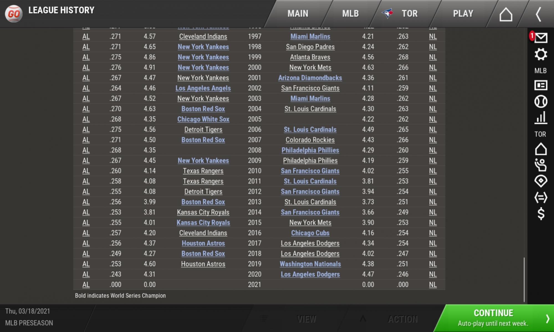Open the trade arrows icon
Screen dimensions: 554x332
click(540, 197)
